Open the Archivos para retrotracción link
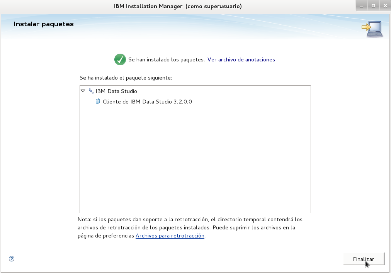This screenshot has width=391, height=273. click(170, 236)
